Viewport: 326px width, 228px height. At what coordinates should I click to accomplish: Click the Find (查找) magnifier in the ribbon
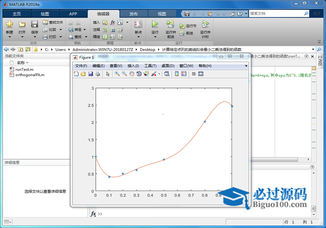75,37
